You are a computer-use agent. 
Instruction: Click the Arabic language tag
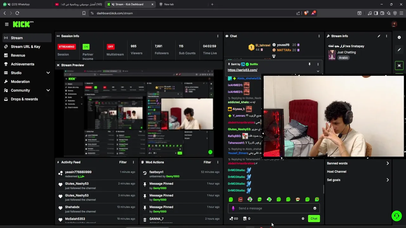click(343, 58)
